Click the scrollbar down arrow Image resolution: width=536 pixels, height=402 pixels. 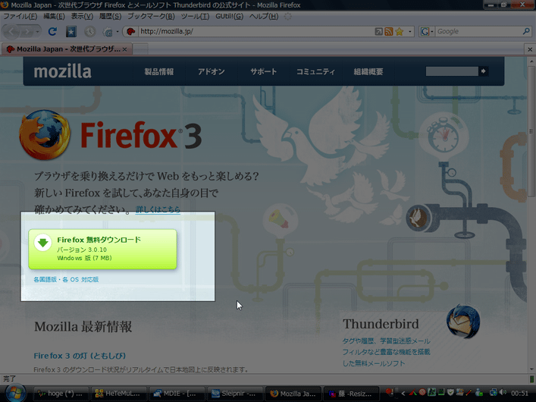point(531,369)
